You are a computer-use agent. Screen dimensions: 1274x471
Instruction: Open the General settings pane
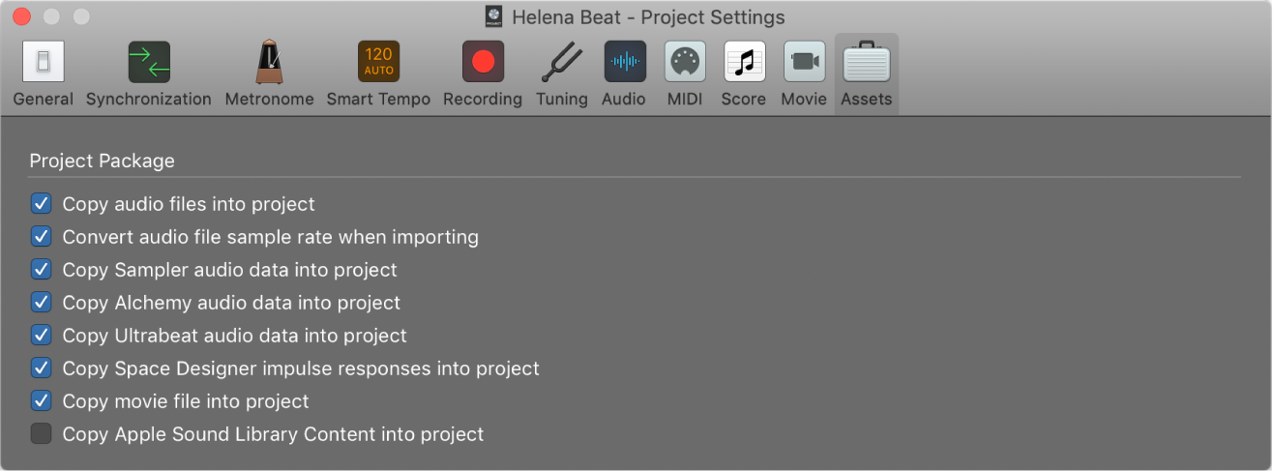[x=43, y=74]
